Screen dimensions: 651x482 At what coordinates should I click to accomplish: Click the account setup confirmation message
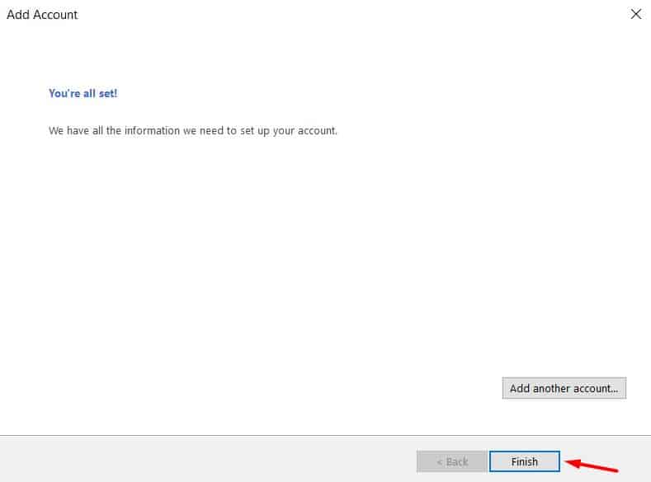click(193, 131)
